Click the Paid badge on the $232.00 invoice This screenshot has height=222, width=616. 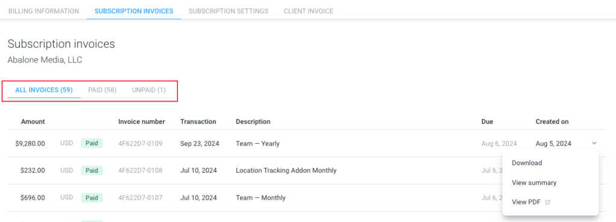click(92, 170)
